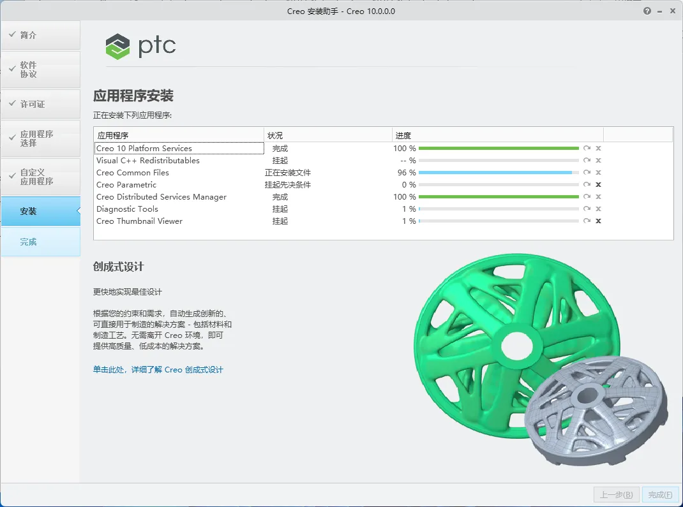This screenshot has width=683, height=507.
Task: Select the Creo Distributed Services Manager row
Action: coord(384,196)
